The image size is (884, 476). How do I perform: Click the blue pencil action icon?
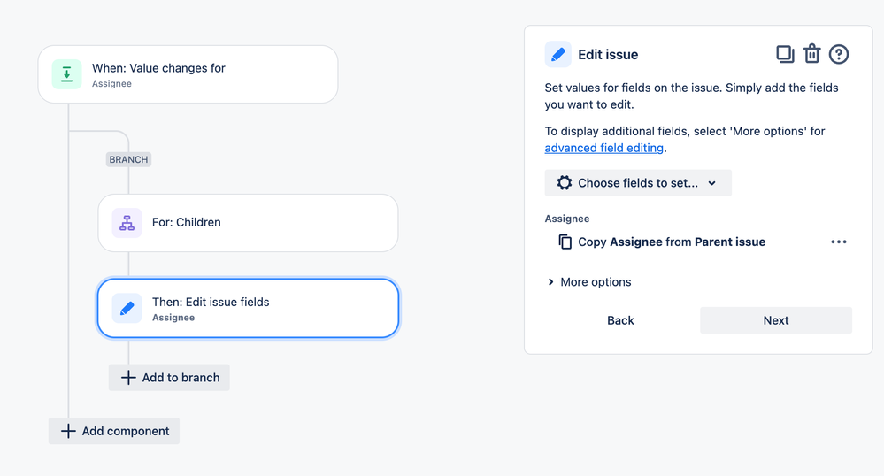127,309
